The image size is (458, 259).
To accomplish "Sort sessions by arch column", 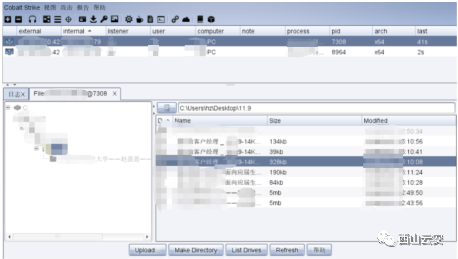I will click(394, 31).
